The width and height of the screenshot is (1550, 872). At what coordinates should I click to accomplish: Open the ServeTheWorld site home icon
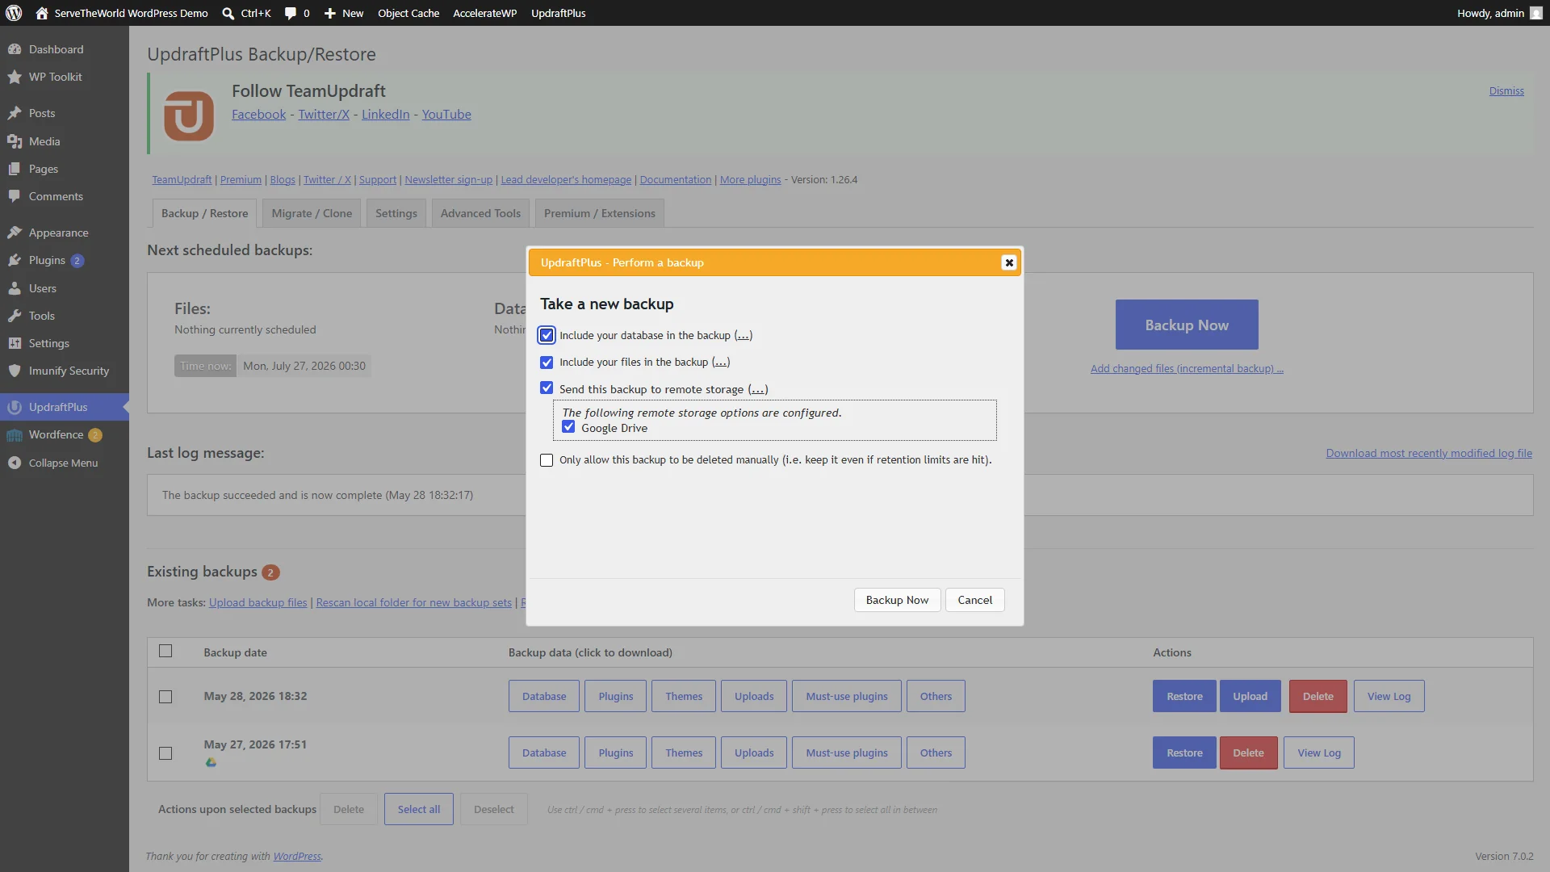42,13
